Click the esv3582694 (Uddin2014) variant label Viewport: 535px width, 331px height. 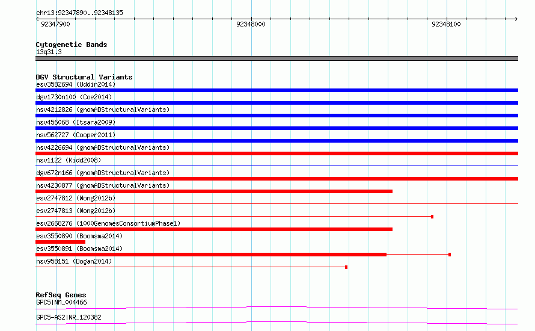76,84
